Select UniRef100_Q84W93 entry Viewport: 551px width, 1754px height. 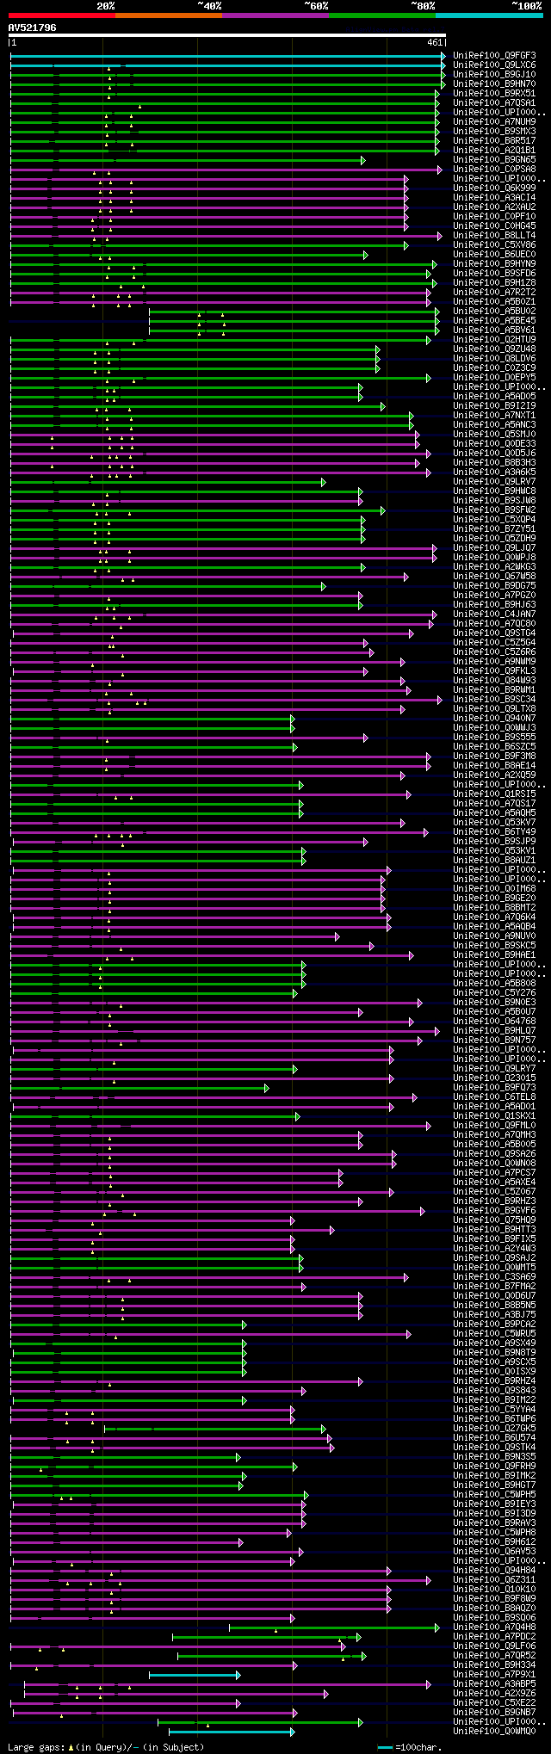[x=494, y=681]
